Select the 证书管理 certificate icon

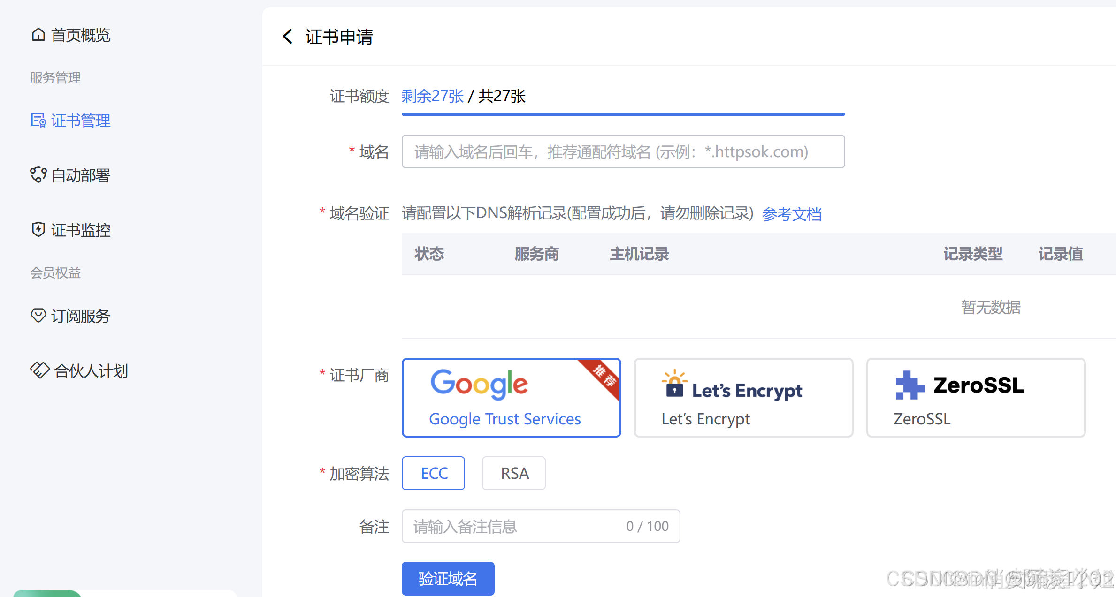click(38, 120)
